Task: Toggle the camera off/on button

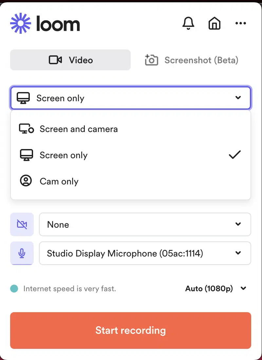Action: point(22,224)
